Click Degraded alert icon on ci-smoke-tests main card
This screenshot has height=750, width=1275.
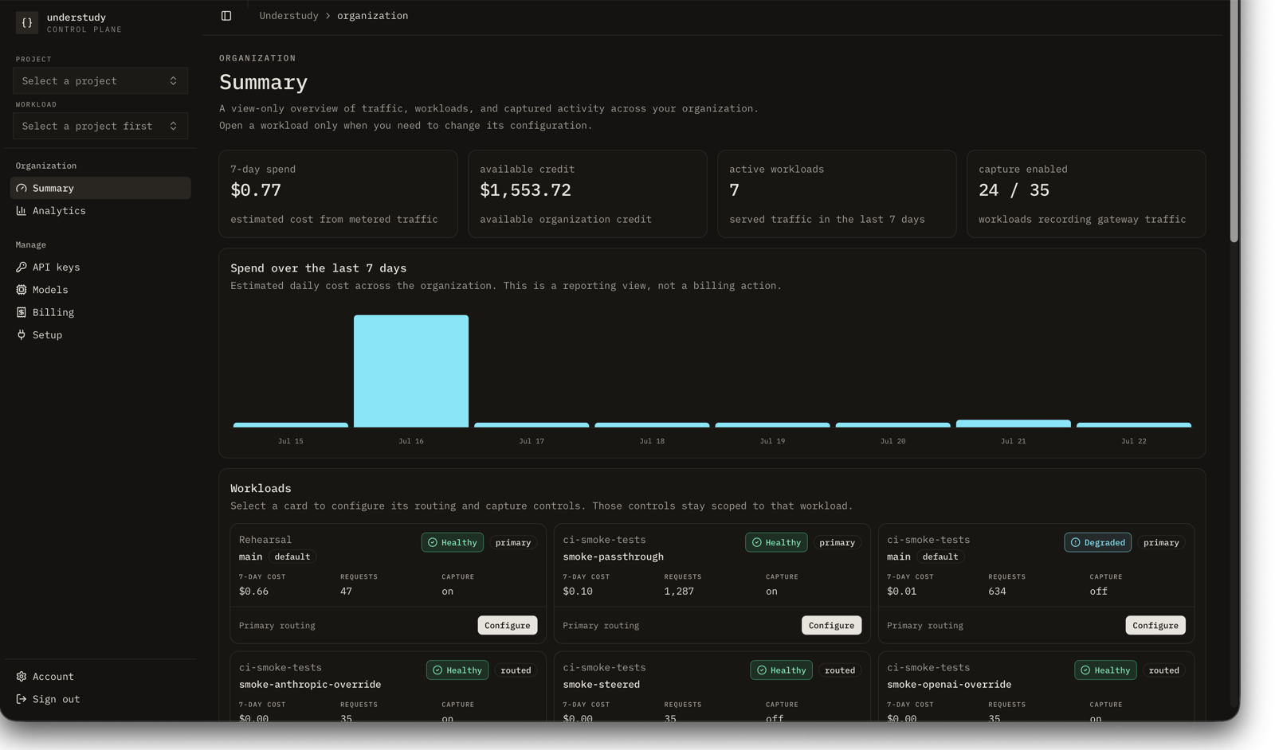tap(1075, 542)
